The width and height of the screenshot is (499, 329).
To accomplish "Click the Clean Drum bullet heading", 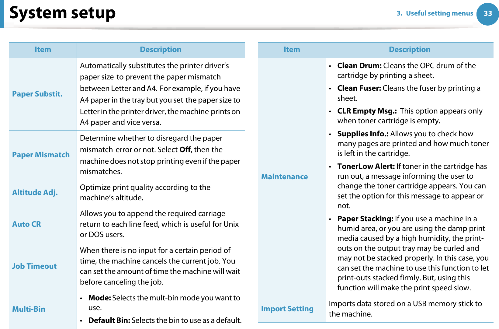I will 359,66.
